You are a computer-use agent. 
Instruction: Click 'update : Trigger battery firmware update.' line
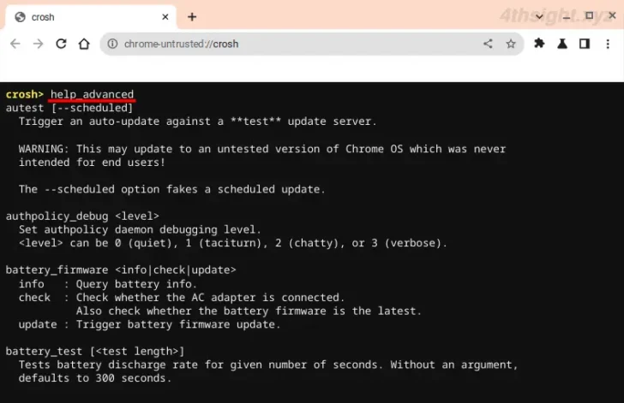pos(149,324)
